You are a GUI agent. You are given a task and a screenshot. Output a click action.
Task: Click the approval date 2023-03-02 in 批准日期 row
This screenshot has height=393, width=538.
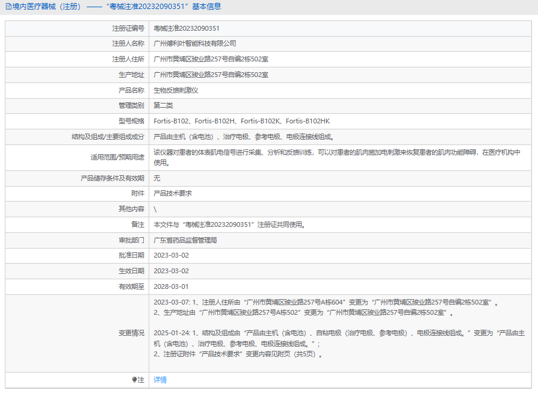click(172, 255)
